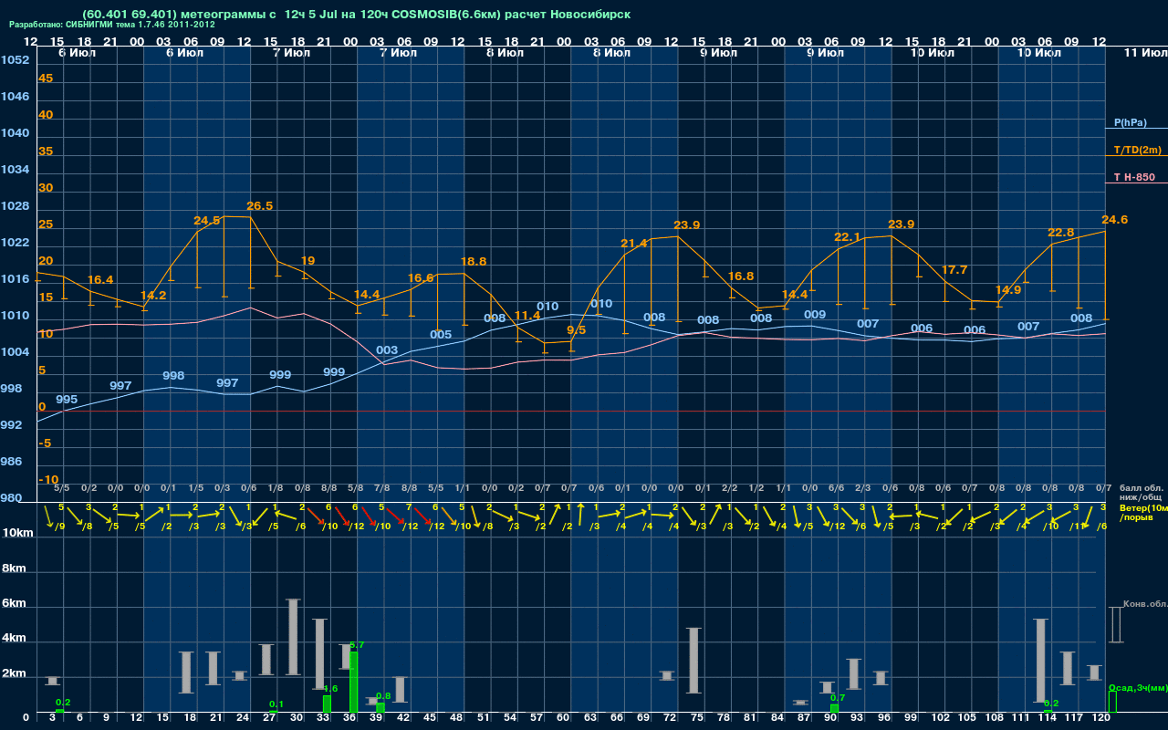The image size is (1168, 730).
Task: Click the 'Разработано: СИБНИГМИ' credit line
Action: point(112,25)
